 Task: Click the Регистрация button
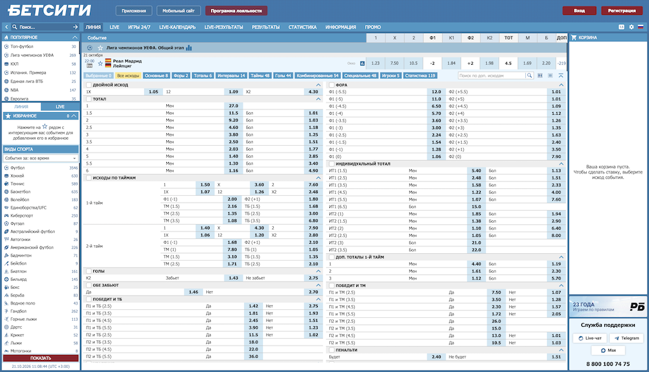tap(622, 11)
